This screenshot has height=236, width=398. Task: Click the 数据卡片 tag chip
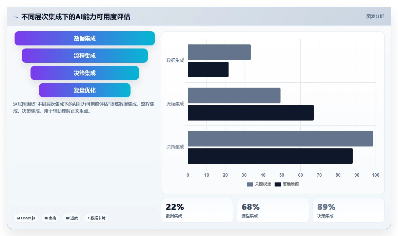tap(96, 218)
